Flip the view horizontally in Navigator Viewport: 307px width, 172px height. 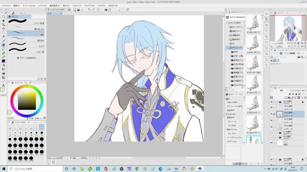point(302,46)
